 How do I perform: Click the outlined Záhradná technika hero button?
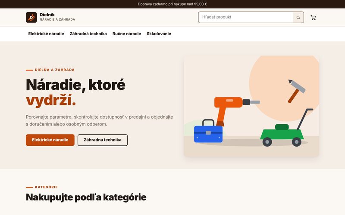tap(103, 140)
